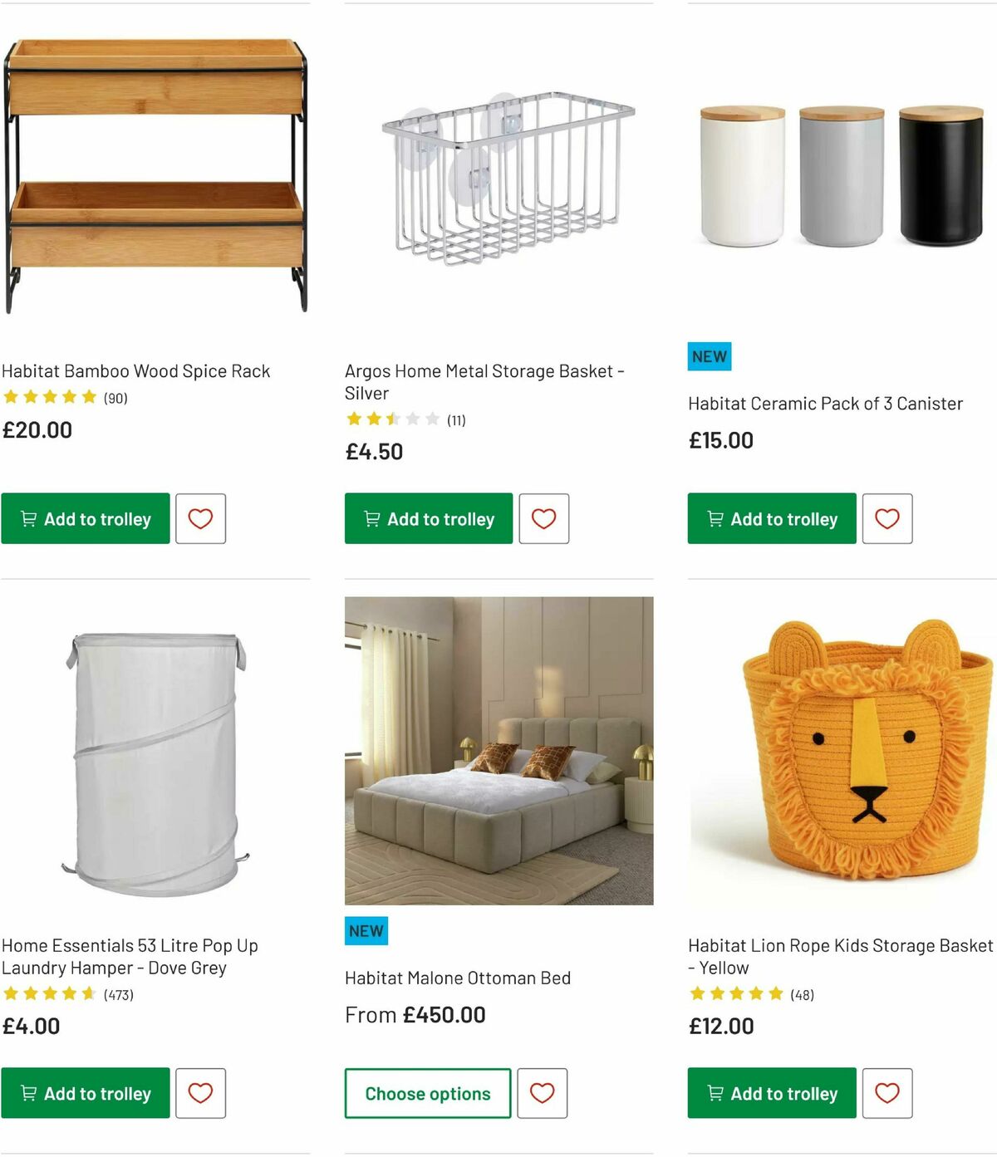Open the Habitat Bamboo Wood Spice Rack product link
This screenshot has width=997, height=1157.
tap(136, 371)
